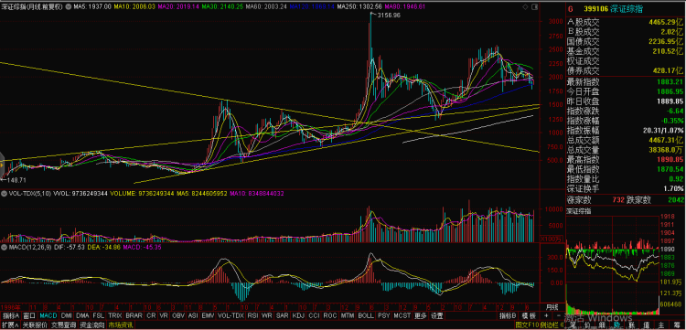Switch indicator to KDJ
This screenshot has width=686, height=330.
click(297, 315)
